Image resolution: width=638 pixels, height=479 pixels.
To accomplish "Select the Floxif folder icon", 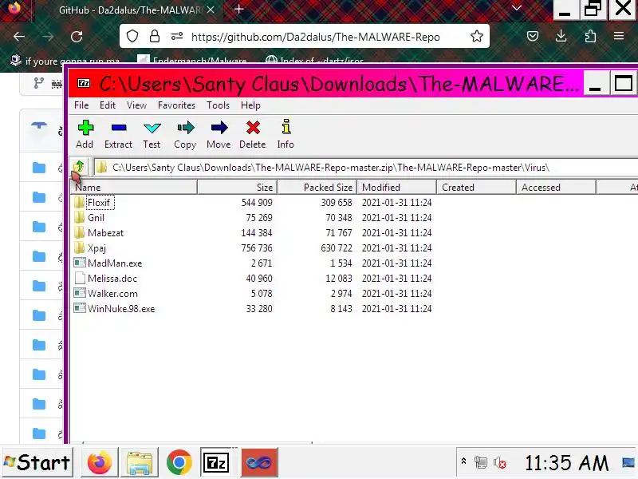I will pyautogui.click(x=79, y=203).
